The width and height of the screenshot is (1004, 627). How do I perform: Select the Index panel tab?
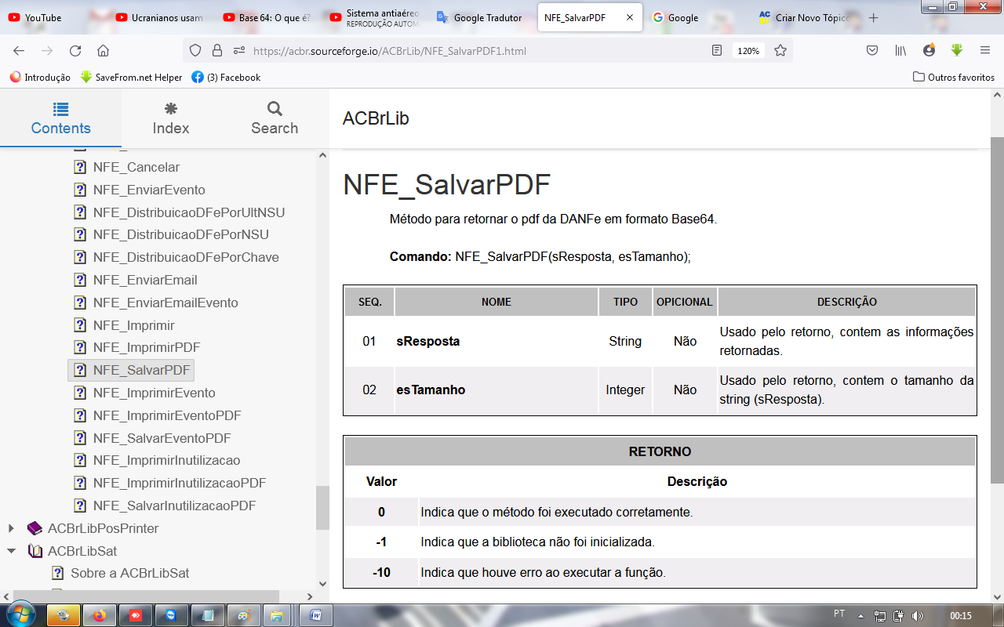(171, 118)
